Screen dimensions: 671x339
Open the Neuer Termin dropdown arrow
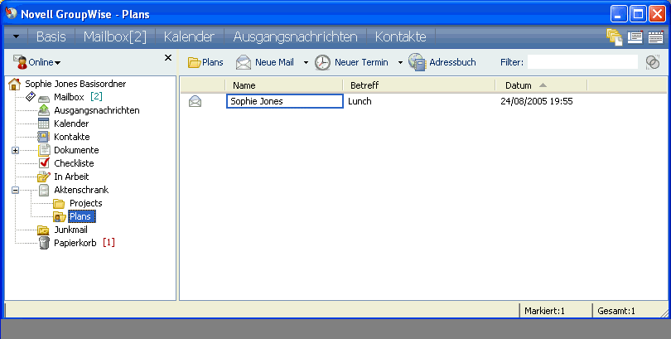point(401,62)
